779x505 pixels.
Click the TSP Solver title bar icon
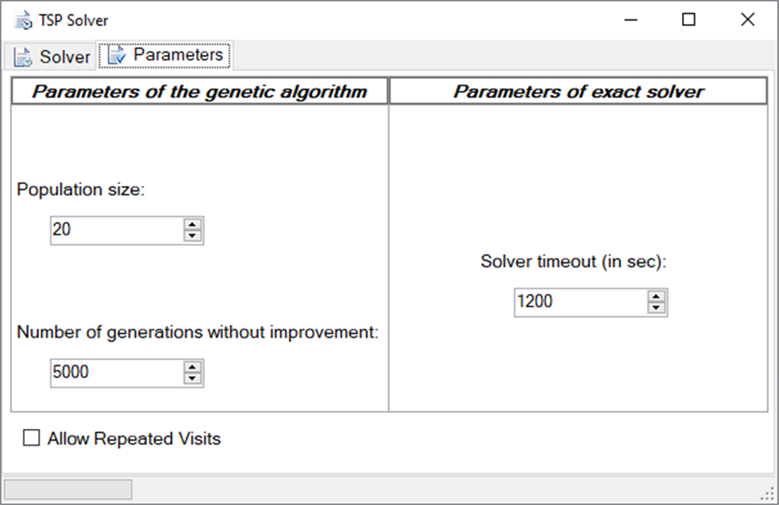point(24,19)
